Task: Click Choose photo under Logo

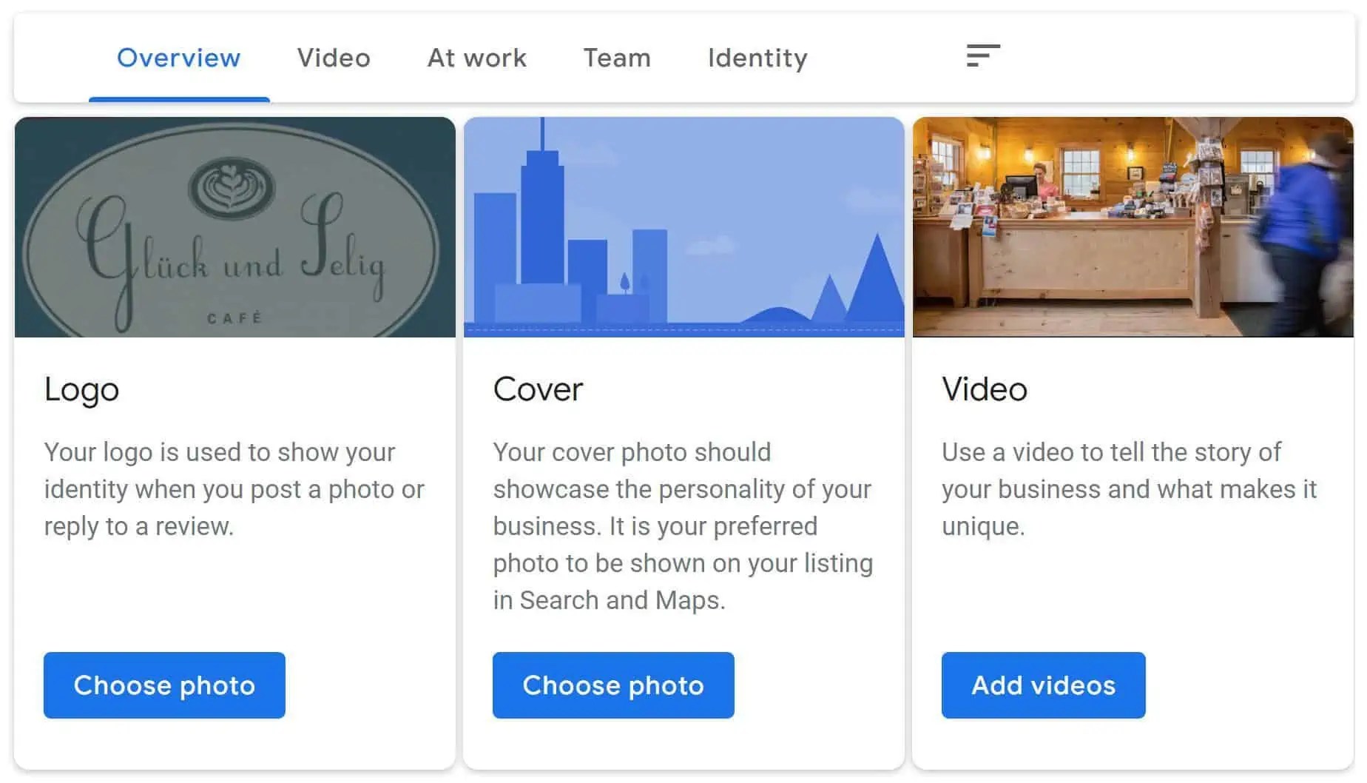Action: point(163,685)
